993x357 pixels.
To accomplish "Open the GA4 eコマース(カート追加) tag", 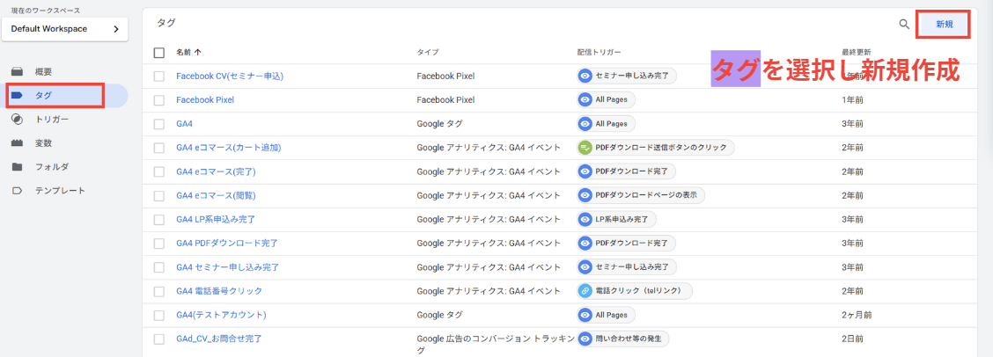I will click(x=229, y=148).
